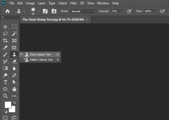The height and width of the screenshot is (120, 169).
Task: Open the Type menu
Action: click(52, 3)
